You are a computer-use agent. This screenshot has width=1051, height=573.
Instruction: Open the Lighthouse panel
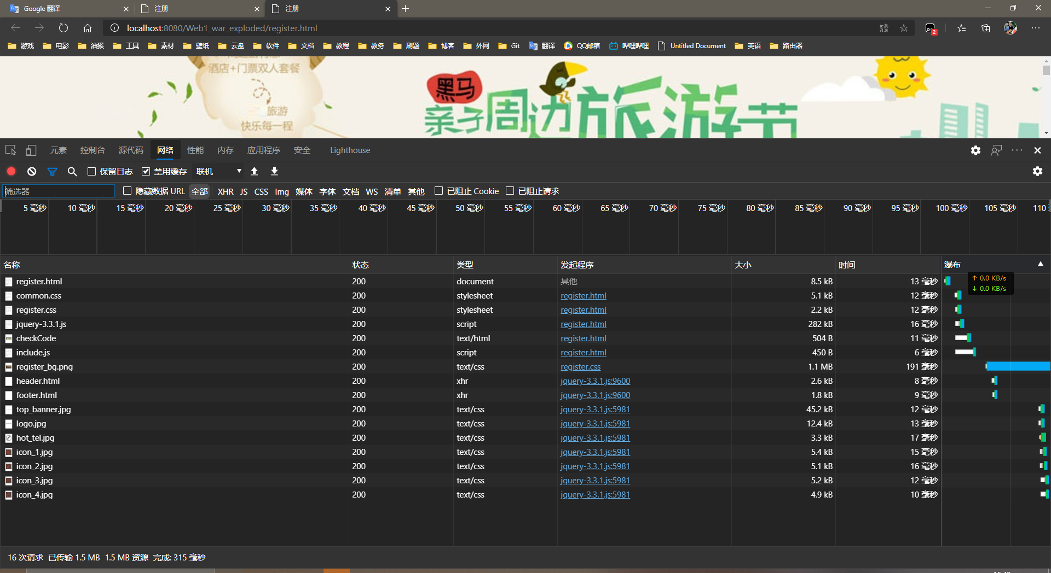tap(350, 150)
